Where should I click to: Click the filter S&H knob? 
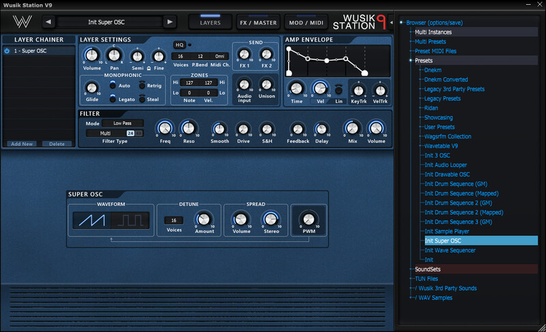(x=267, y=130)
